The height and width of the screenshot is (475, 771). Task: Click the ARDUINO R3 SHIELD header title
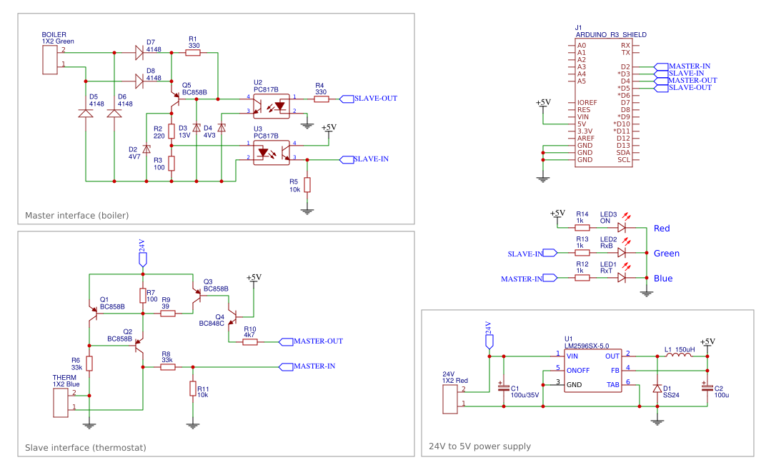coord(610,34)
